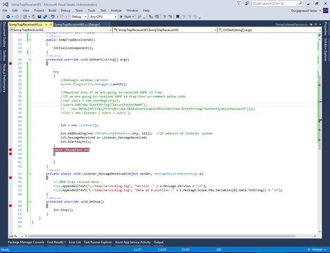The height and width of the screenshot is (253, 330).
Task: Click the Publish icon in the status bar
Action: (309, 250)
